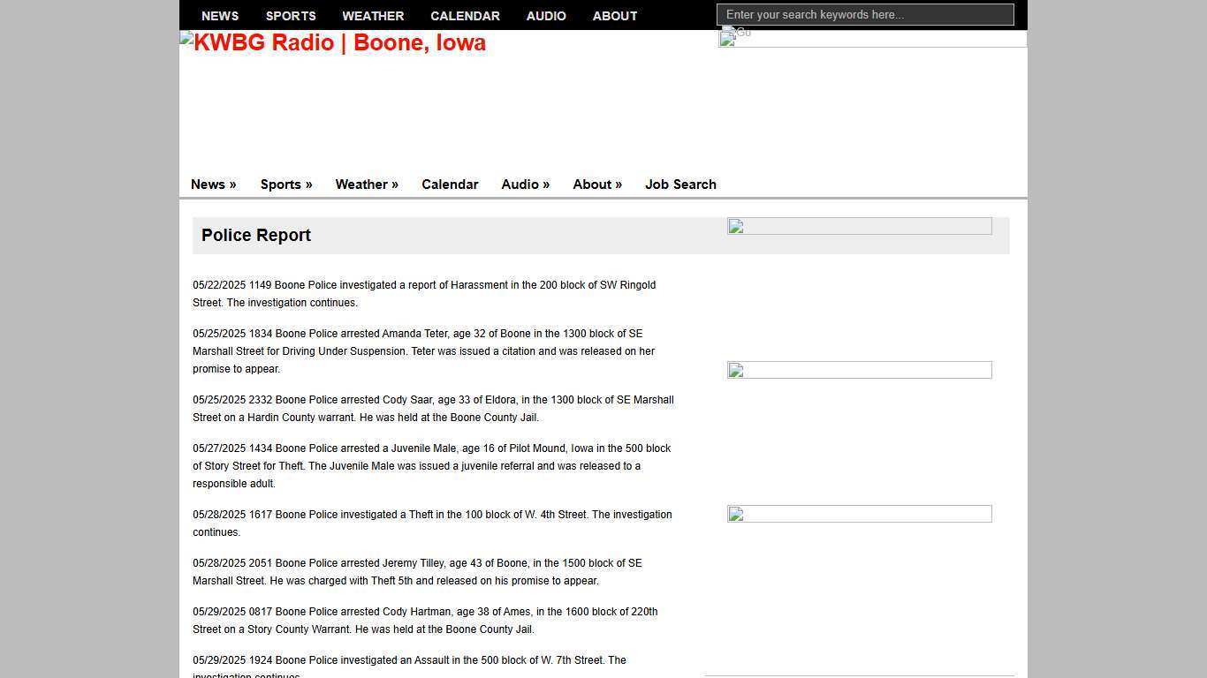Expand the About dropdown menu
This screenshot has width=1207, height=678.
coord(596,185)
